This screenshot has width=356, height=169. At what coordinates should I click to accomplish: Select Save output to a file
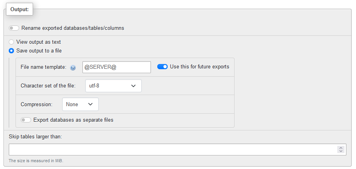(x=11, y=51)
